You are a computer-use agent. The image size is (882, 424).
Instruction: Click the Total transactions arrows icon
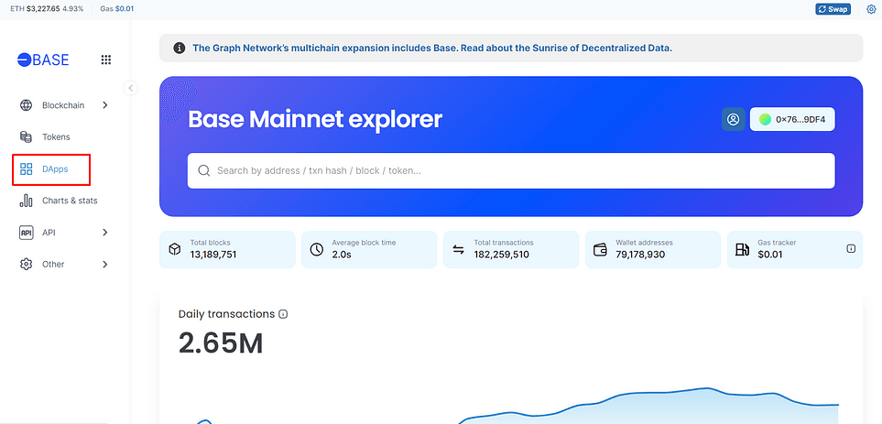pyautogui.click(x=459, y=249)
